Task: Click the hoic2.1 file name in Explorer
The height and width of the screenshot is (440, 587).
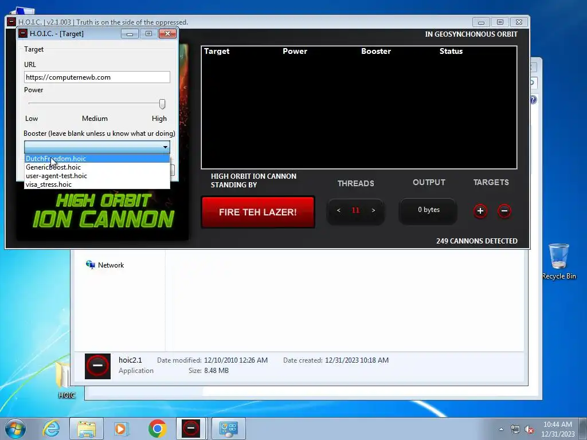Action: (x=130, y=360)
